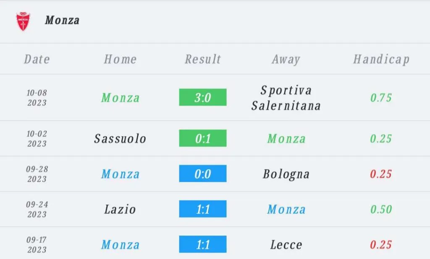Image resolution: width=430 pixels, height=259 pixels.
Task: Open the Lazio team link
Action: (x=120, y=210)
